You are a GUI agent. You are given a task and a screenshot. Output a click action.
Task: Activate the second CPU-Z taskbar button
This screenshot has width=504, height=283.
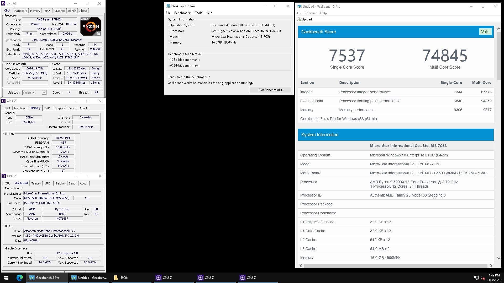pyautogui.click(x=215, y=277)
